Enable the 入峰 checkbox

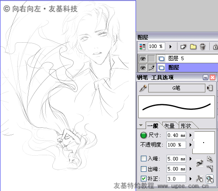143,158
